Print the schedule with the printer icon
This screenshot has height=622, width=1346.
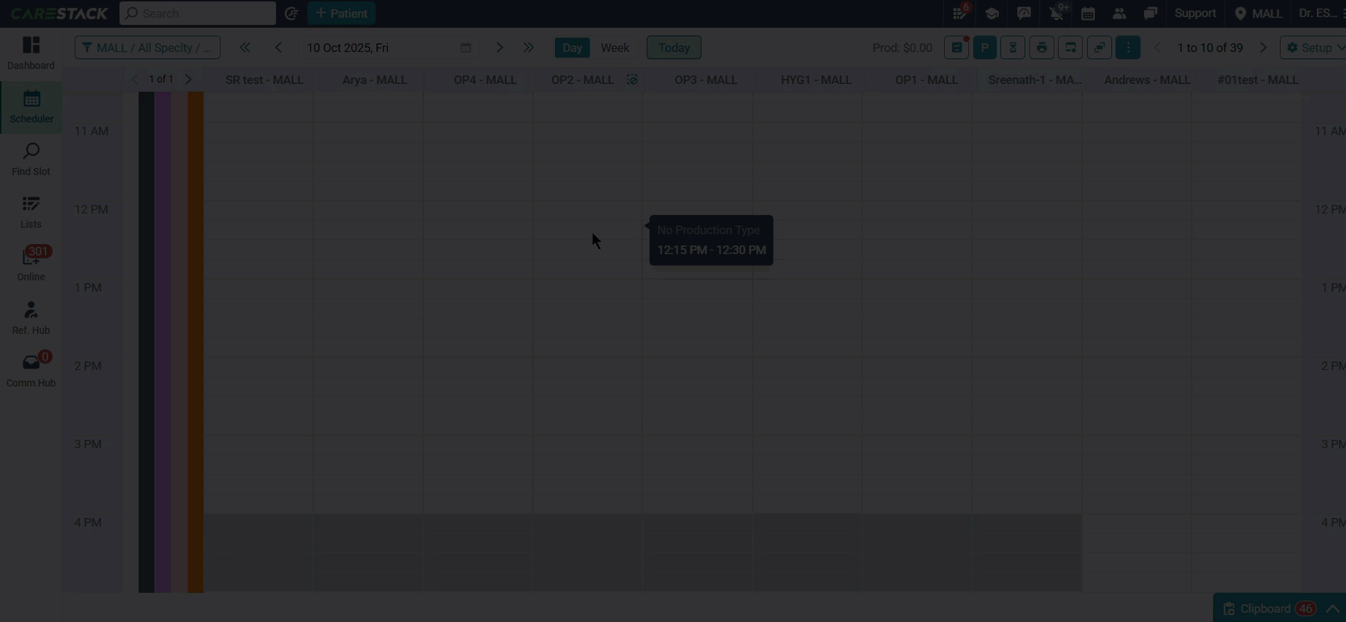[x=1042, y=48]
